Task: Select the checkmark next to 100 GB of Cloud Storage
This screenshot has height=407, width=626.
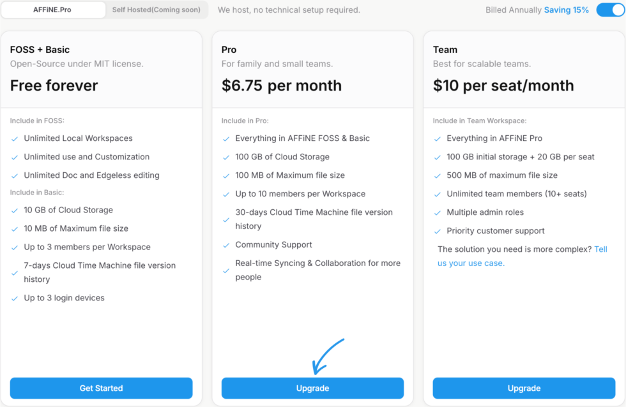Action: 225,156
